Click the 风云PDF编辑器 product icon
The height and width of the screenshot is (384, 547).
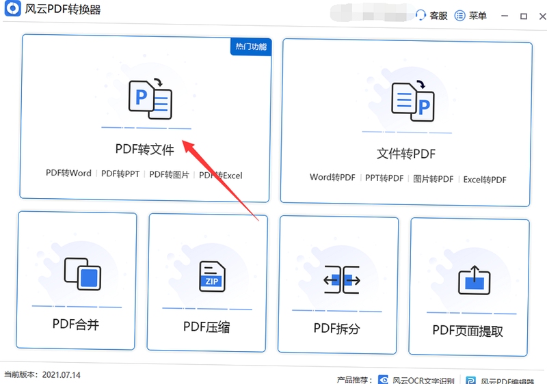click(471, 381)
